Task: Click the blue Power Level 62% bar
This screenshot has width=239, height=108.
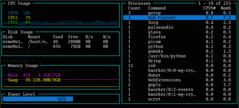Action: pyautogui.click(x=38, y=99)
